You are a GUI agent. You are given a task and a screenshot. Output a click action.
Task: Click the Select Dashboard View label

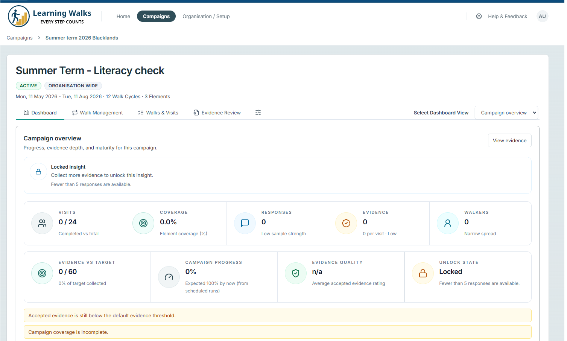(441, 113)
